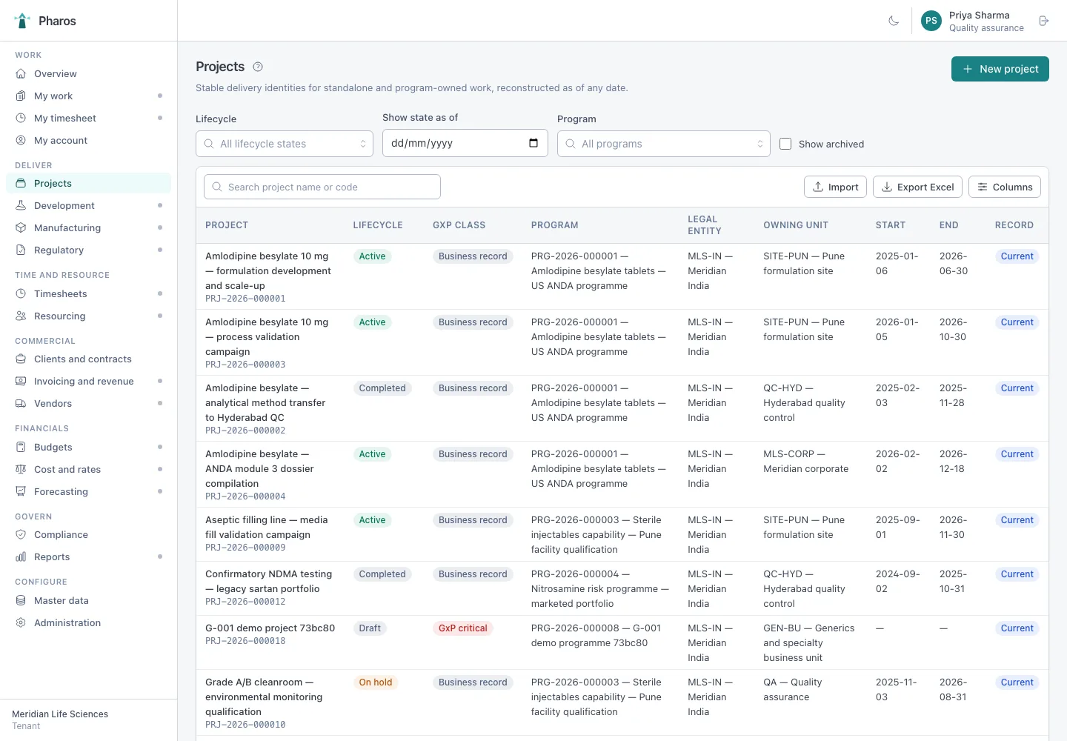The image size is (1067, 741).
Task: Open calendar picker in date field
Action: click(x=533, y=143)
